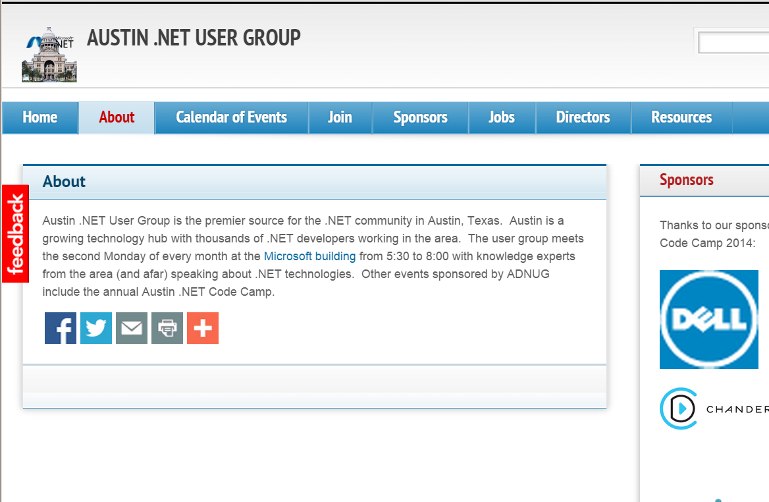Open the Dell sponsor logo
The height and width of the screenshot is (502, 769).
pyautogui.click(x=708, y=320)
